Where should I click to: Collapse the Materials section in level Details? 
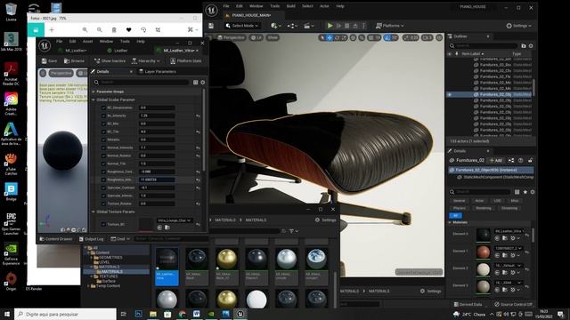coord(450,222)
